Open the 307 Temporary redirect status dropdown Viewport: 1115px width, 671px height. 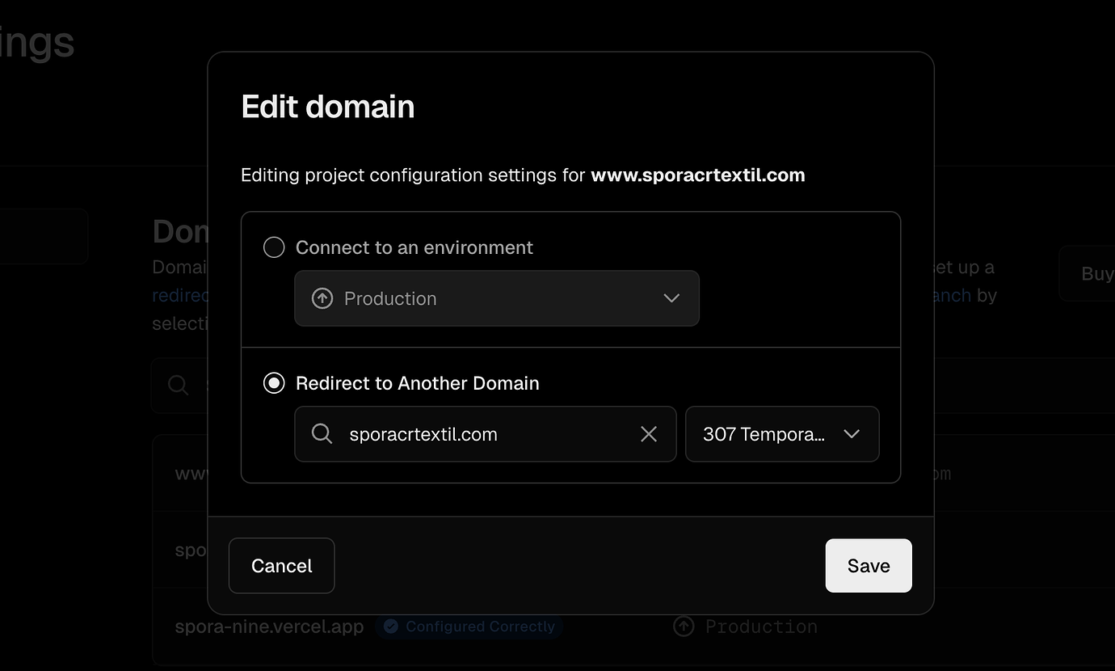coord(781,434)
